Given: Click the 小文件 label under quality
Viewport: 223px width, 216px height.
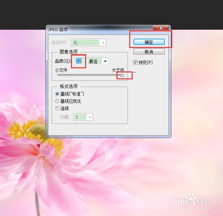Looking at the screenshot, I should coord(61,70).
